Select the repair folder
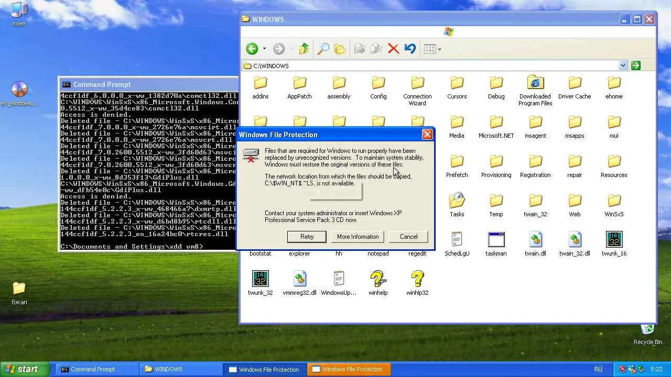The width and height of the screenshot is (671, 377). click(x=575, y=166)
